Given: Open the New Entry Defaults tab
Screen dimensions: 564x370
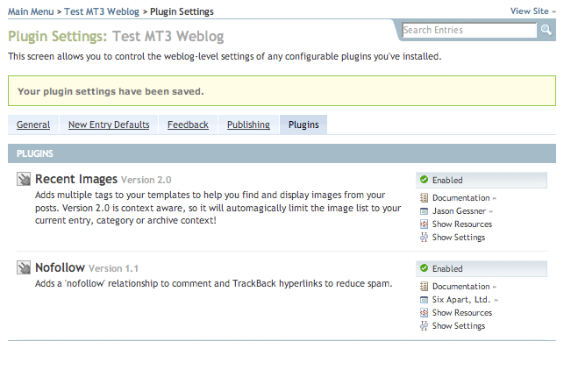Looking at the screenshot, I should tap(109, 125).
